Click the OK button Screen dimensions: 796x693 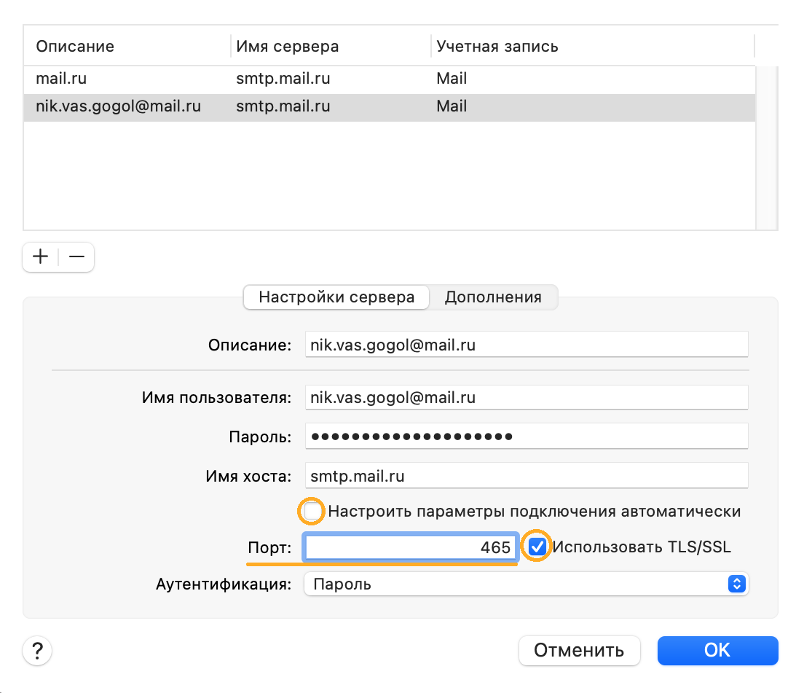pos(717,650)
